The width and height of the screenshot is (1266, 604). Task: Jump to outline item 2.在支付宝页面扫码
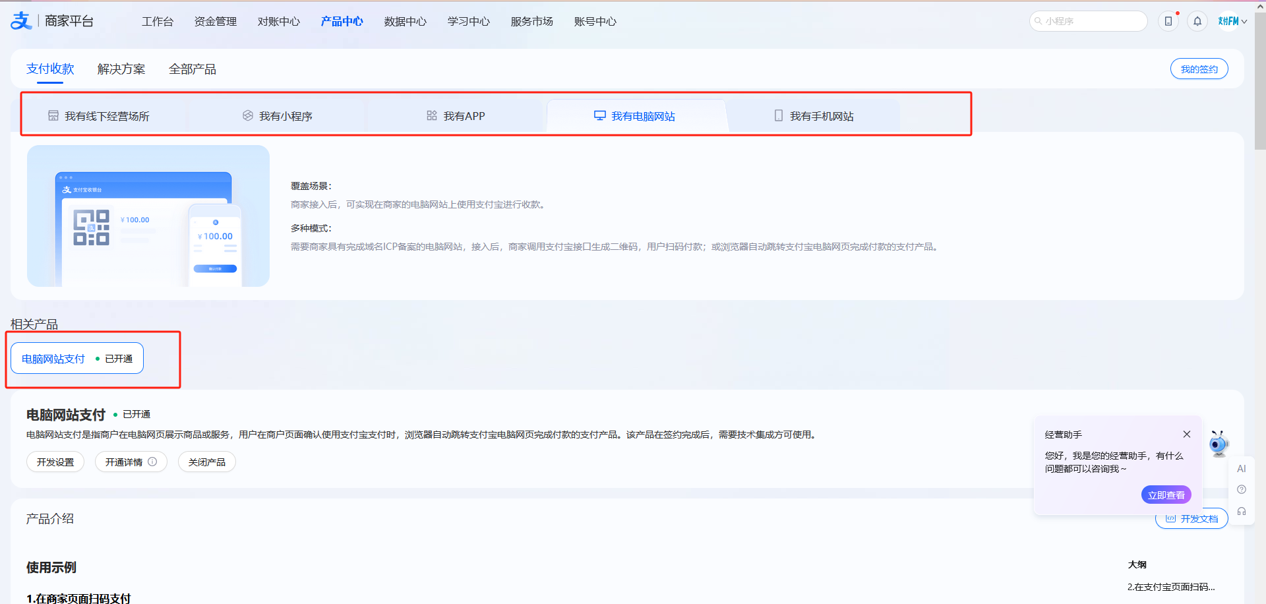tap(1170, 586)
